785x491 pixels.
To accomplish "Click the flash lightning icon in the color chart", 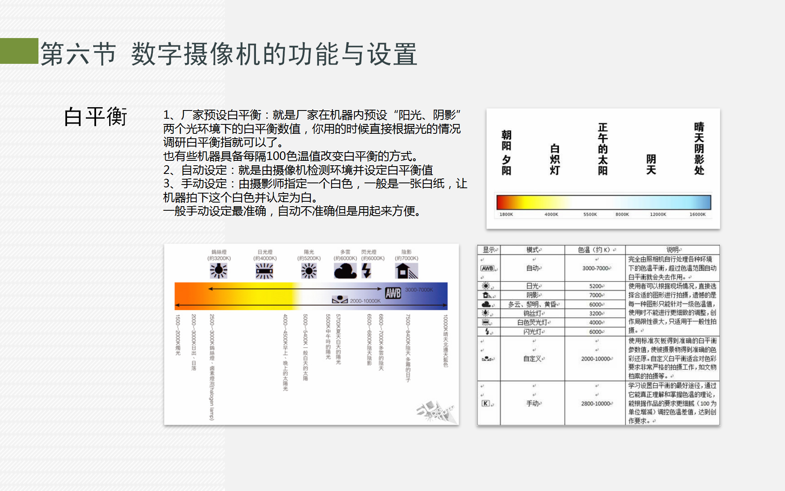I will coord(367,270).
